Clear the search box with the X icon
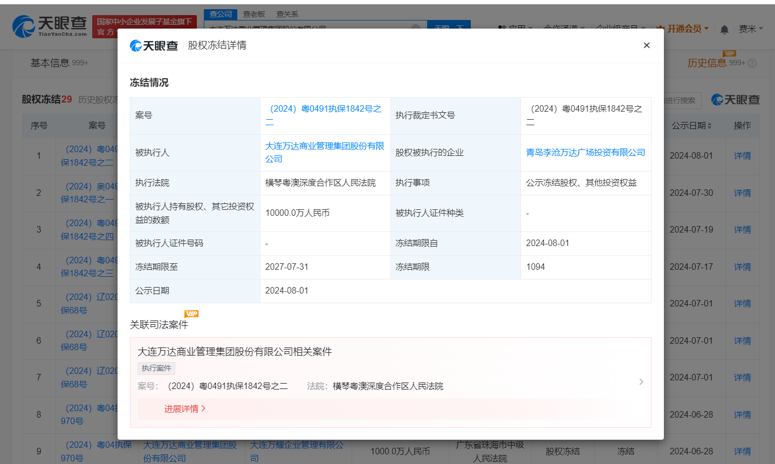The height and width of the screenshot is (464, 775). coord(415,27)
